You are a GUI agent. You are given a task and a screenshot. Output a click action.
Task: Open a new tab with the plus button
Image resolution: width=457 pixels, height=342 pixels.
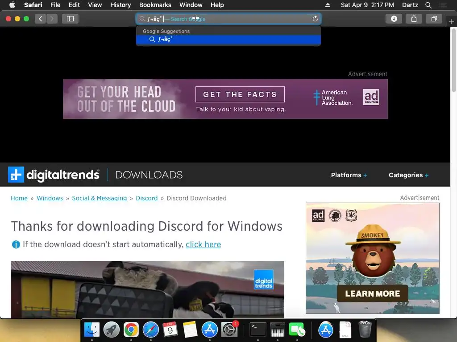(x=451, y=22)
